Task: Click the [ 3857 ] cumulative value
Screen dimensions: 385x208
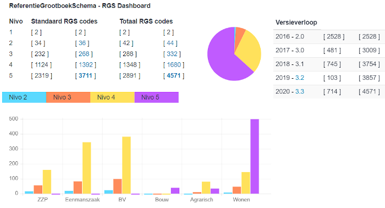Action: tap(369, 78)
